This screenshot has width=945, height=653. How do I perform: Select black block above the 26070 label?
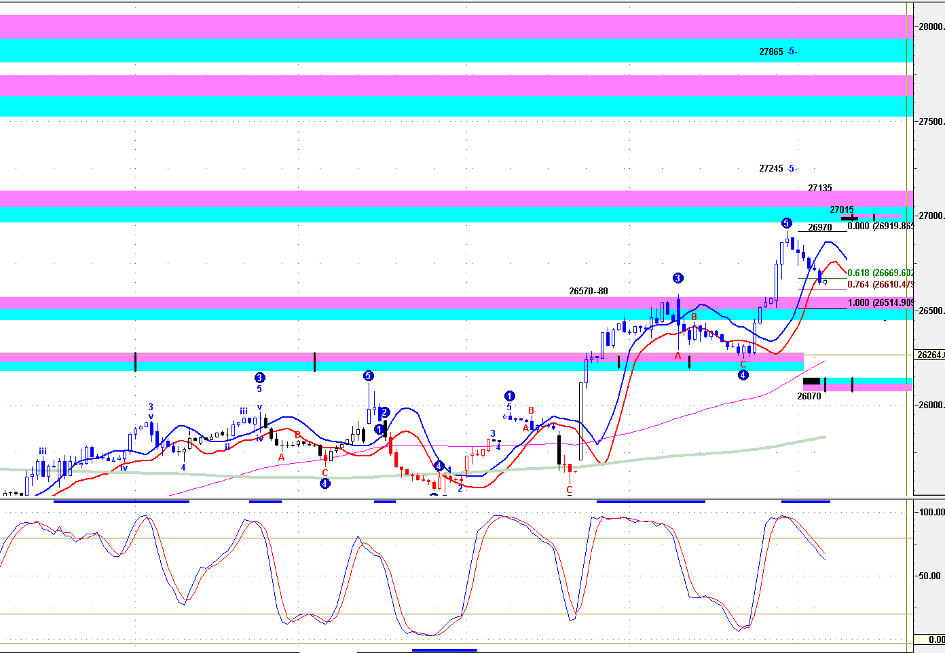click(x=811, y=381)
